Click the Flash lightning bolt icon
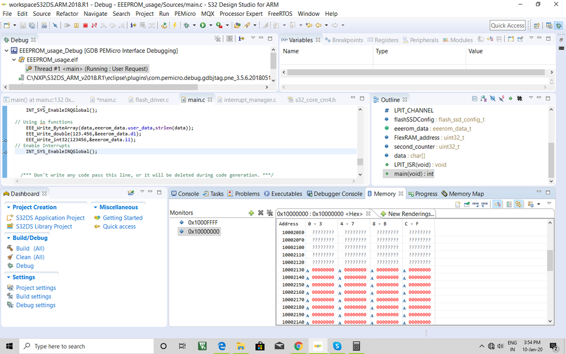The image size is (566, 354). [x=175, y=26]
